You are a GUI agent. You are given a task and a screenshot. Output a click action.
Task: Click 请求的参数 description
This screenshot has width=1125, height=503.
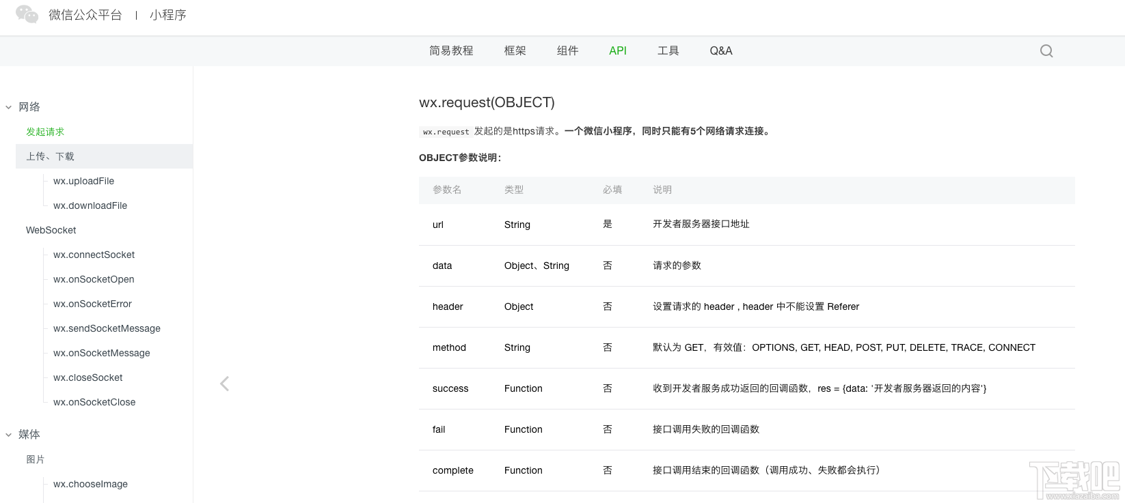(x=677, y=265)
